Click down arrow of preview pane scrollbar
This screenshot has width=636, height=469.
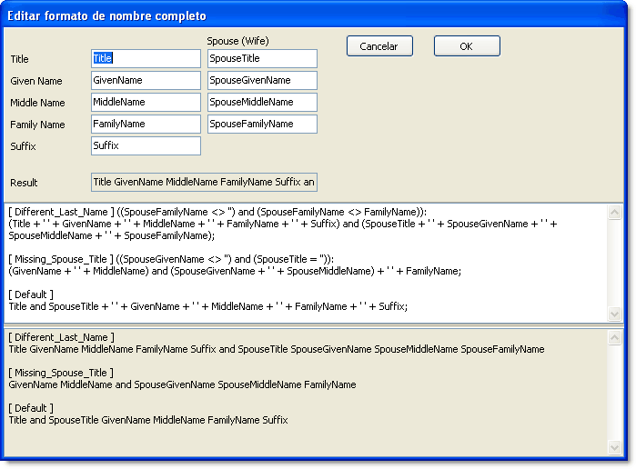pos(614,447)
